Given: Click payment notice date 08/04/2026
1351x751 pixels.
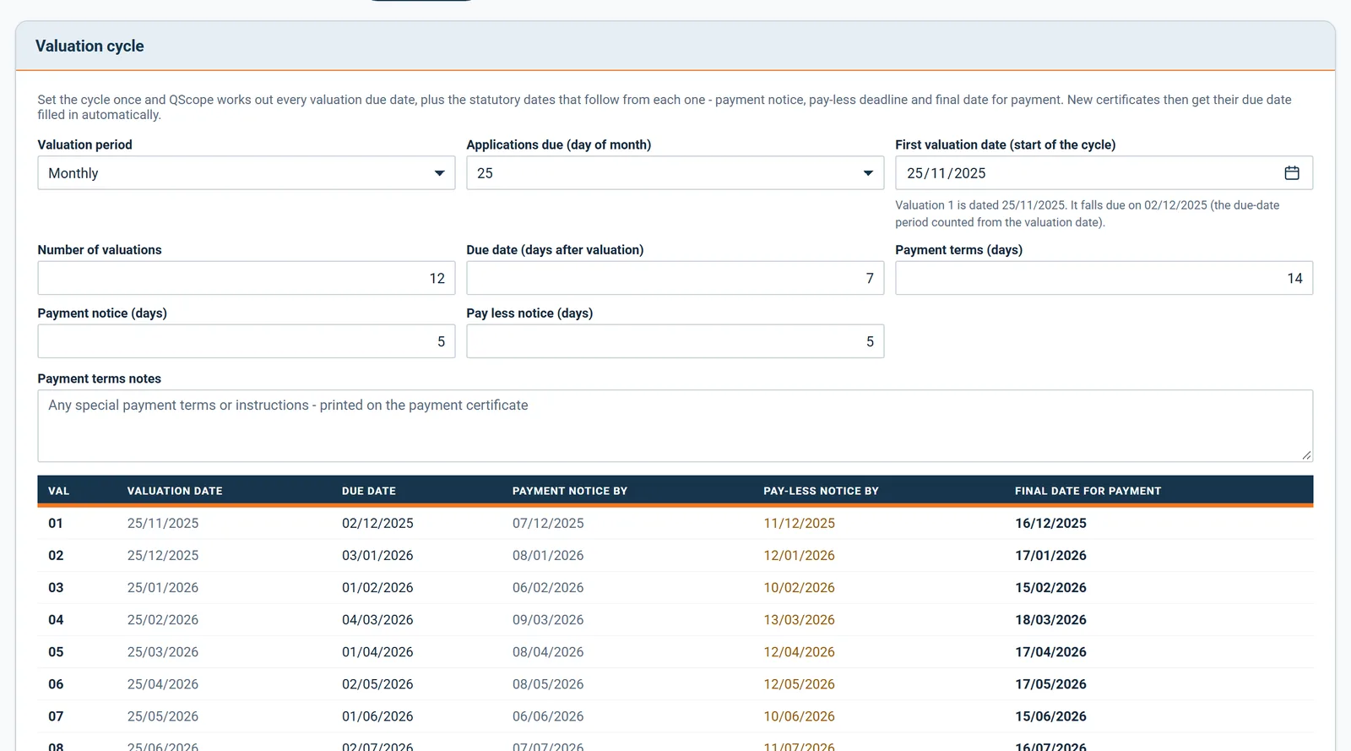Looking at the screenshot, I should [548, 652].
